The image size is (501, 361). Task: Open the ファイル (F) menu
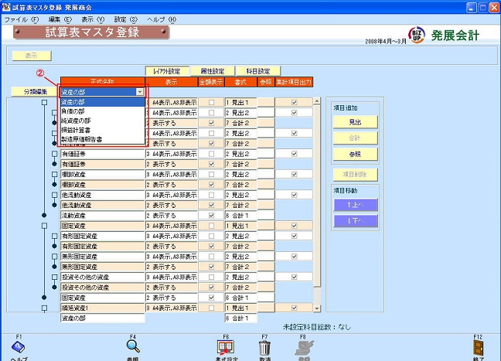click(21, 19)
